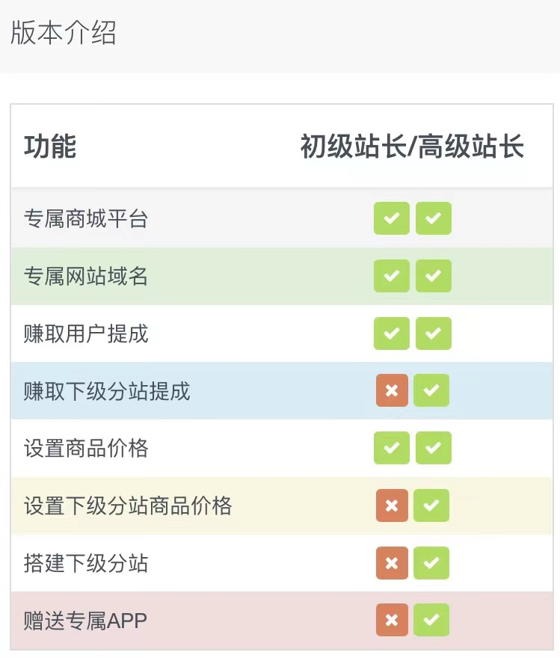Click red cross icon for 赠送专属APP
Image resolution: width=560 pixels, height=658 pixels.
(x=392, y=620)
